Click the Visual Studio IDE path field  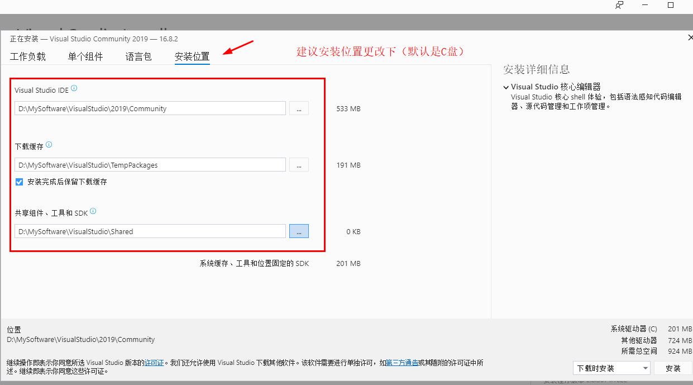point(150,108)
